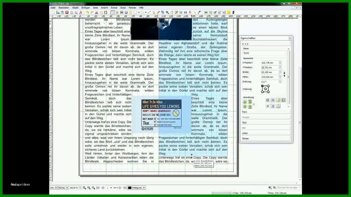Open the Shape tool dropdown arrow
Viewport: 351px width, 197px height.
(x=139, y=12)
